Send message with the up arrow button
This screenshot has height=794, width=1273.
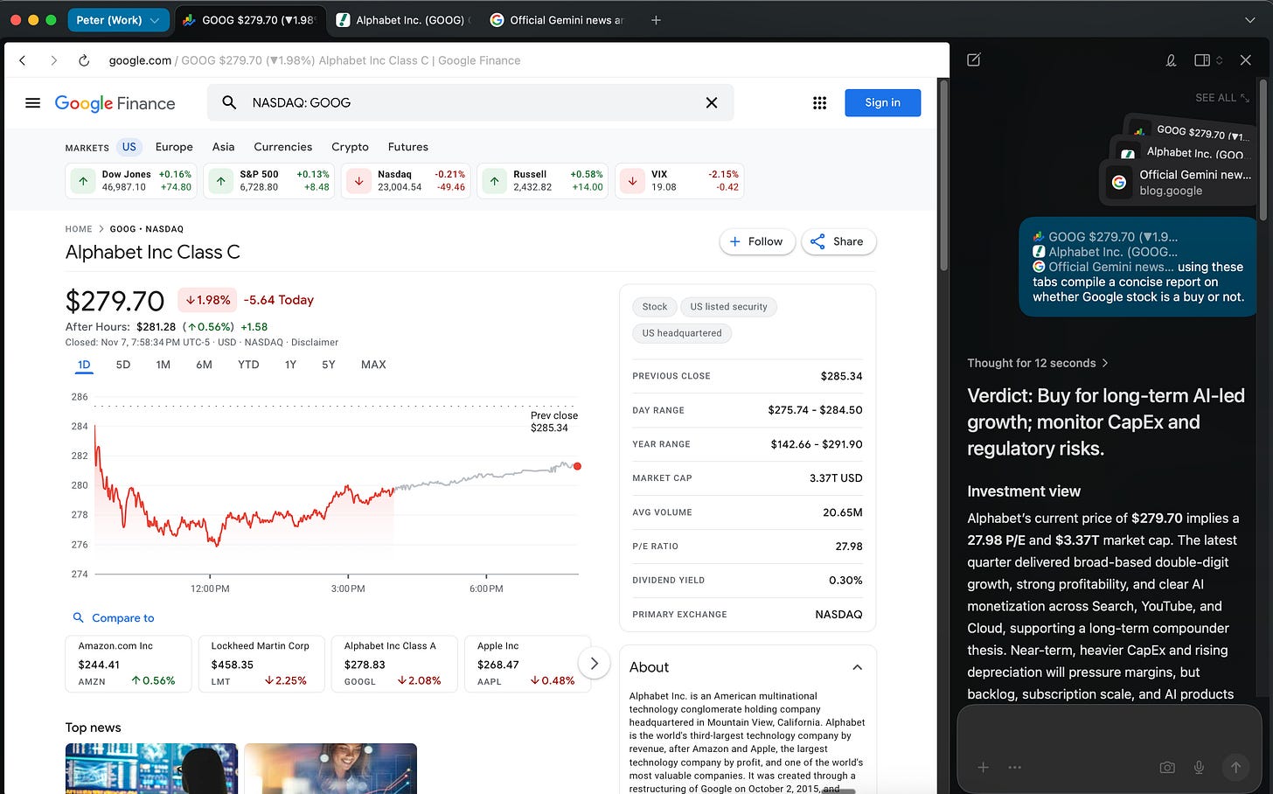point(1235,767)
